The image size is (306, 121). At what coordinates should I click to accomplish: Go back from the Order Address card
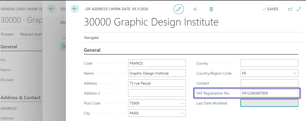(x=75, y=9)
